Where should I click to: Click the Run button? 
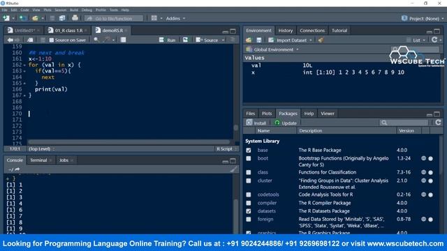tap(168, 40)
